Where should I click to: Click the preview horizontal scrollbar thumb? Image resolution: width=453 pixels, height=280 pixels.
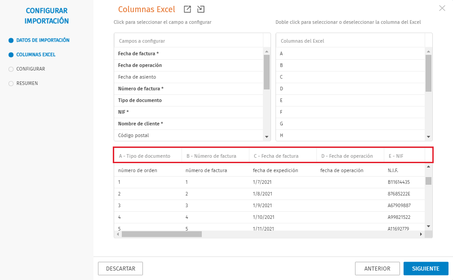point(162,234)
